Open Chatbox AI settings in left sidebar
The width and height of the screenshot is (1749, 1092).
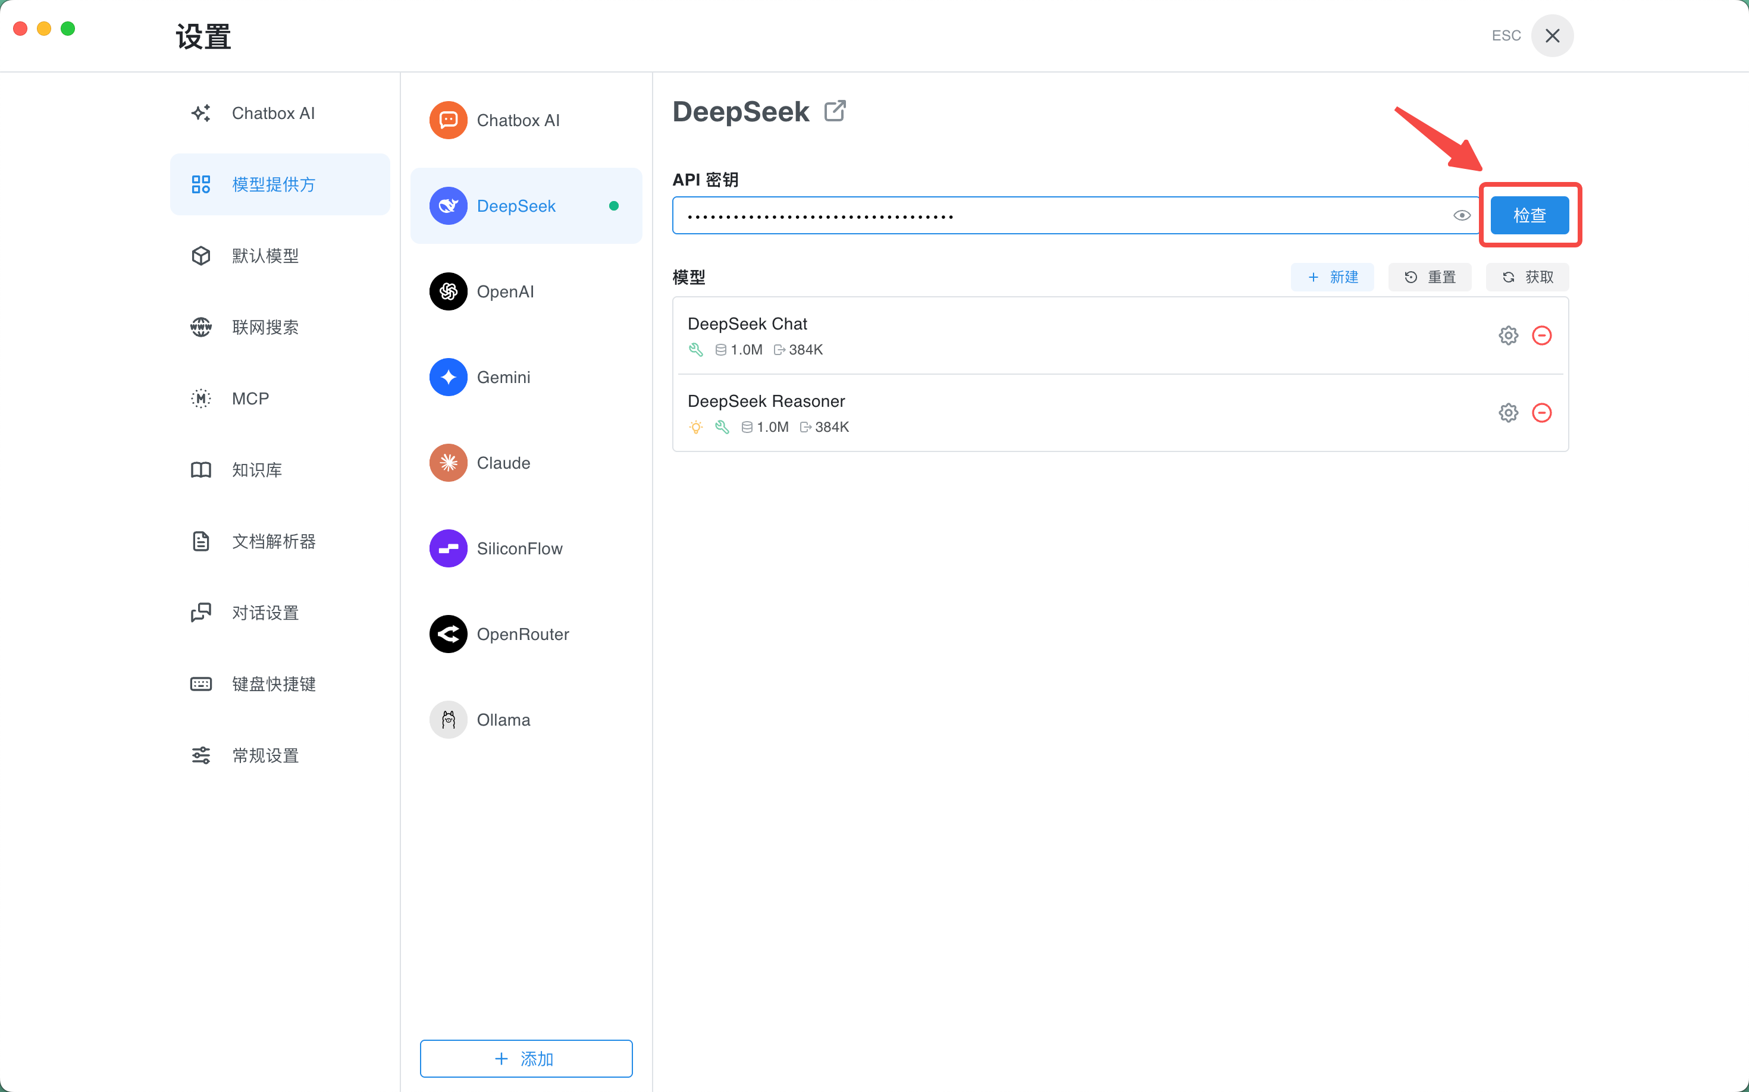(280, 114)
